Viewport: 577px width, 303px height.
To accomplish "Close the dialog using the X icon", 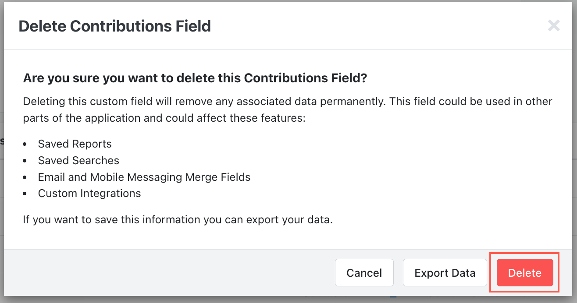I will pos(553,25).
